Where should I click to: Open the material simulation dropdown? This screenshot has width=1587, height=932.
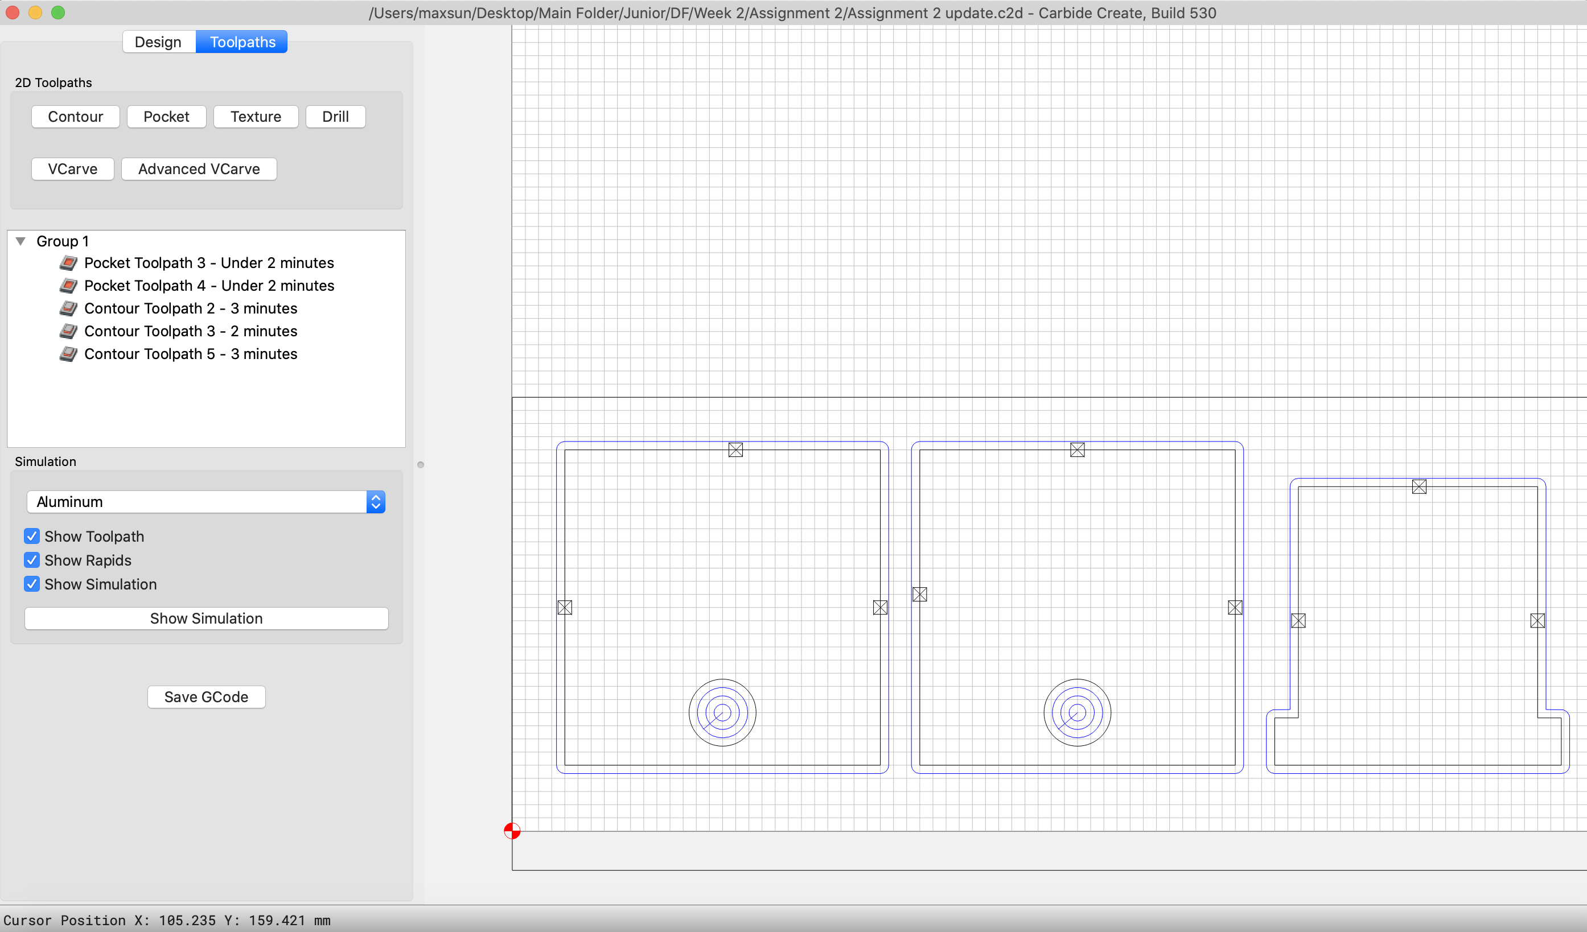coord(376,501)
